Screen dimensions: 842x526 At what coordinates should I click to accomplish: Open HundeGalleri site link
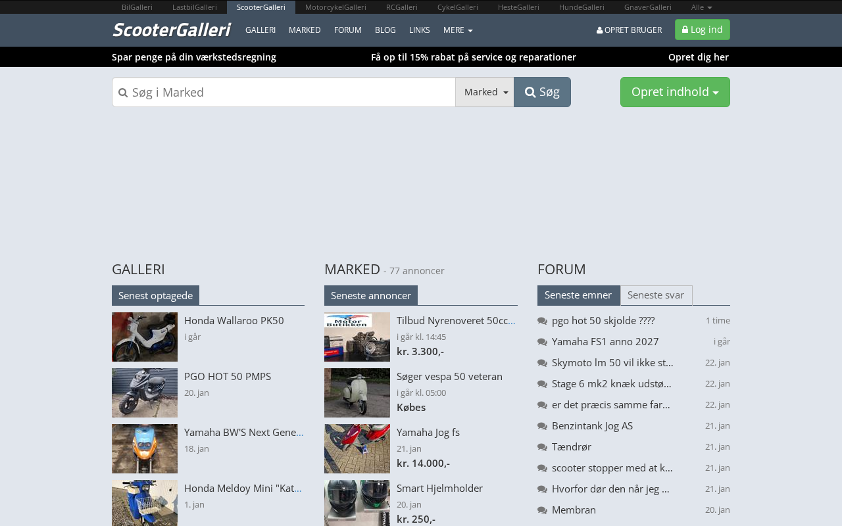(x=582, y=7)
